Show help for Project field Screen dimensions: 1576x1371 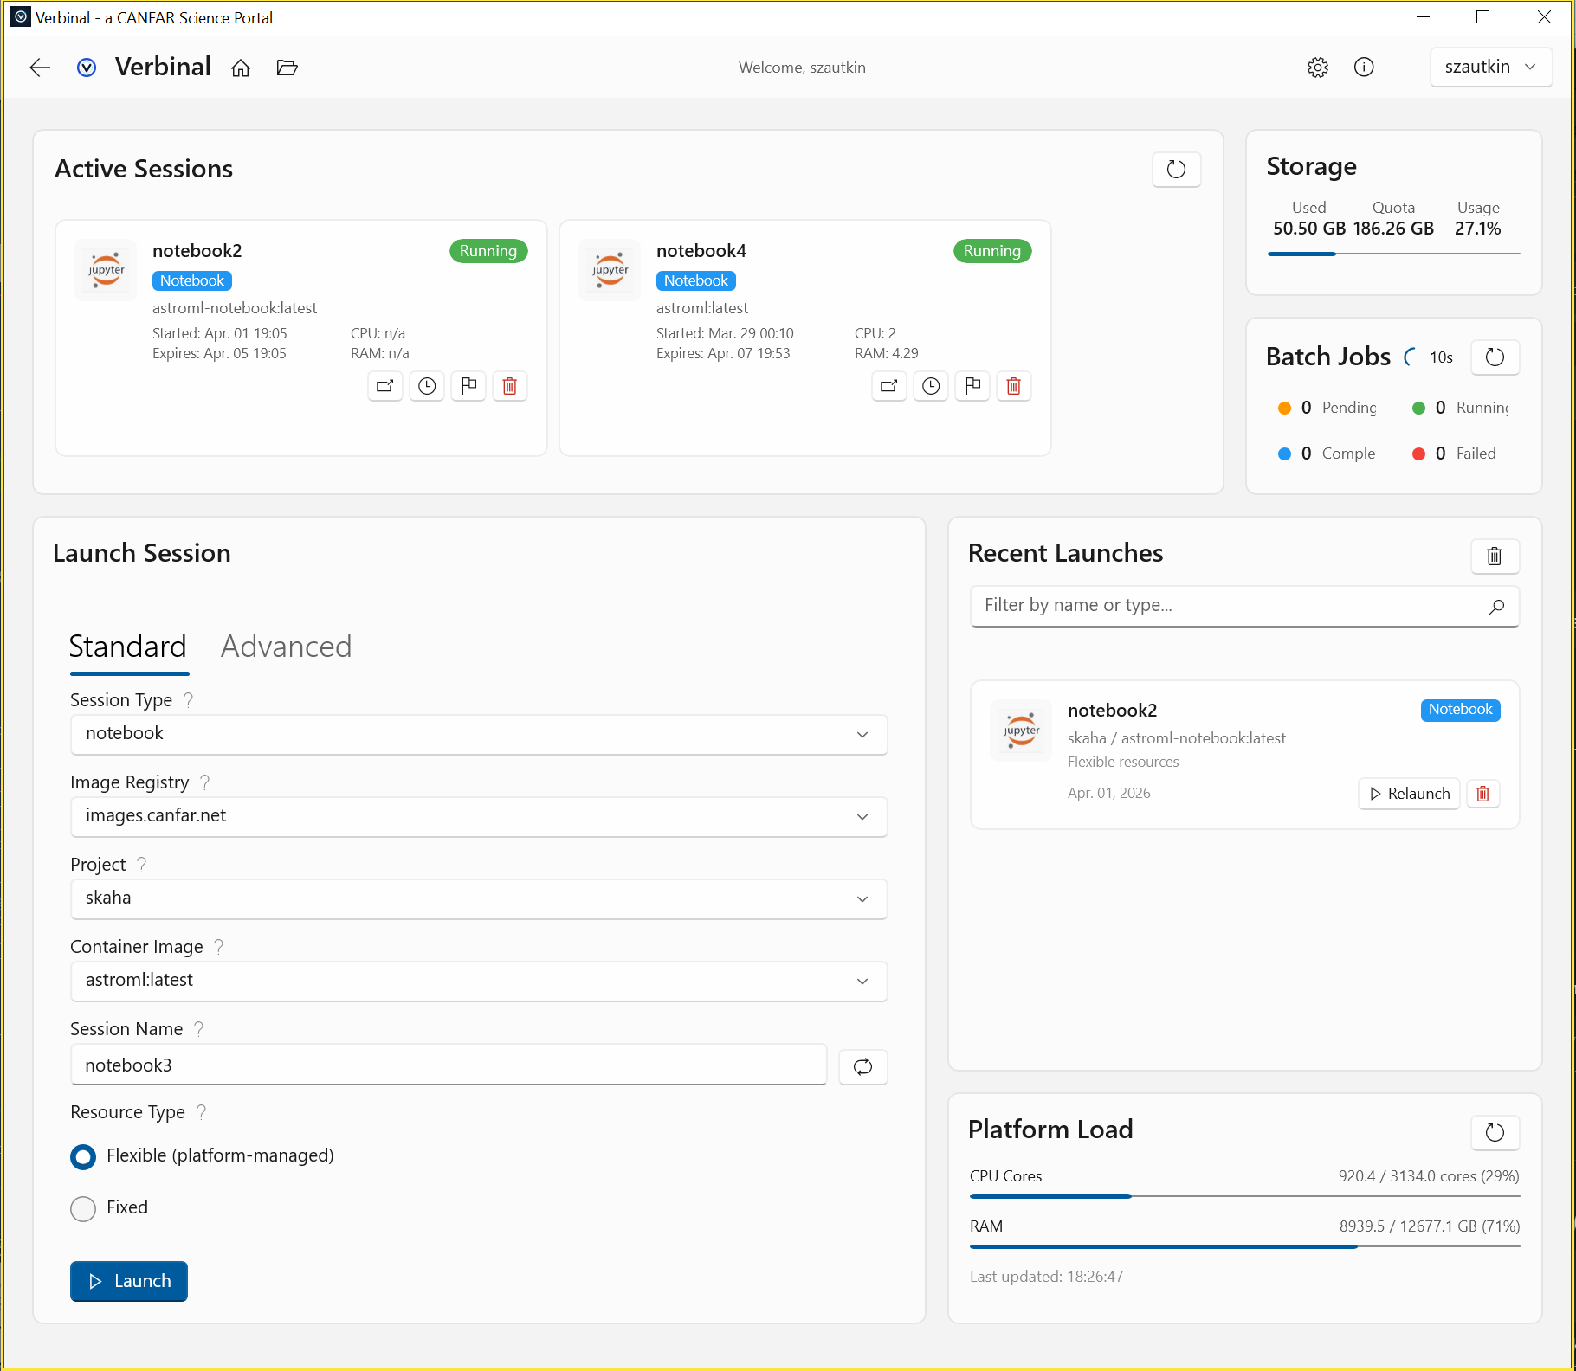pyautogui.click(x=141, y=865)
